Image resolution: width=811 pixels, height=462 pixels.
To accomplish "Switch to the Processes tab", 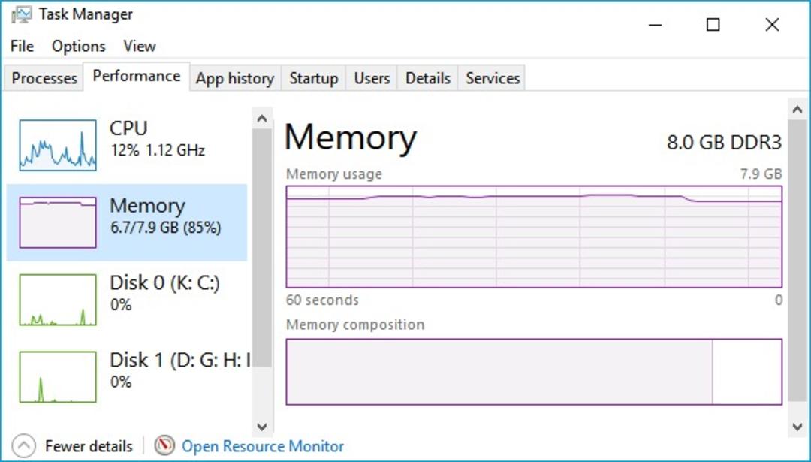I will click(x=44, y=78).
